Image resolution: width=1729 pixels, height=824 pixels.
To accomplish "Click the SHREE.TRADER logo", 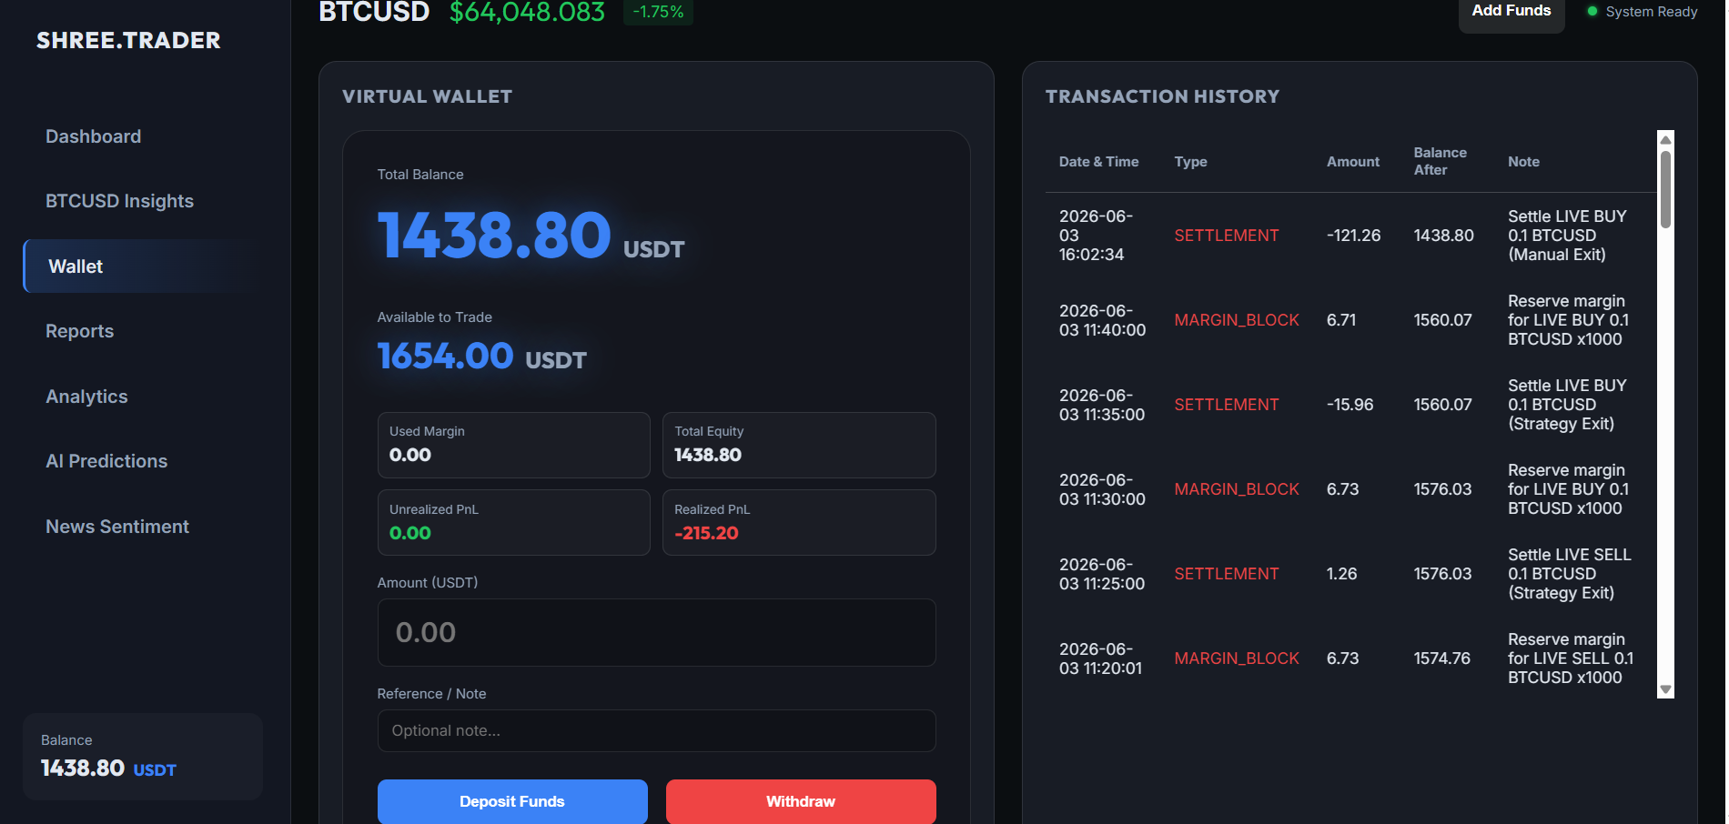I will click(128, 40).
